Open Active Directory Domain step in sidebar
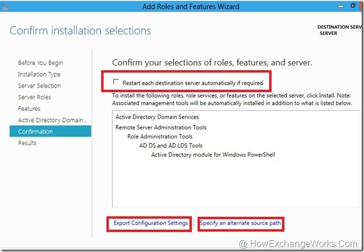 click(53, 120)
